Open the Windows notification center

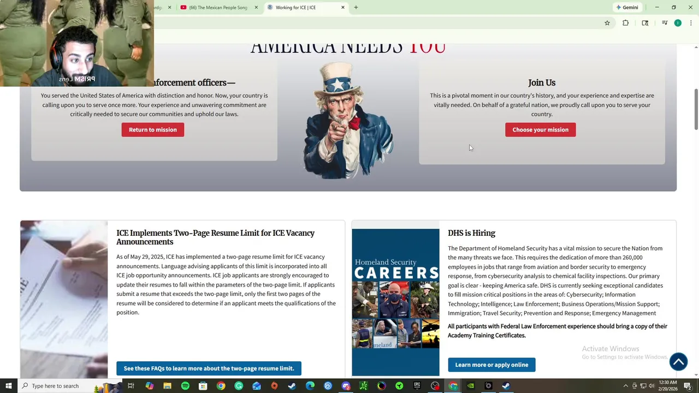tap(688, 386)
